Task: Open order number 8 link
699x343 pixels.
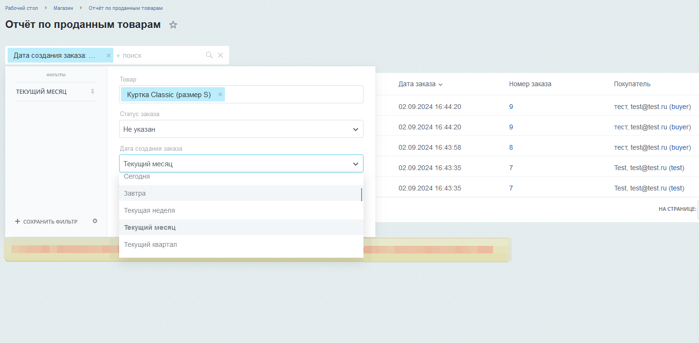Action: click(511, 147)
